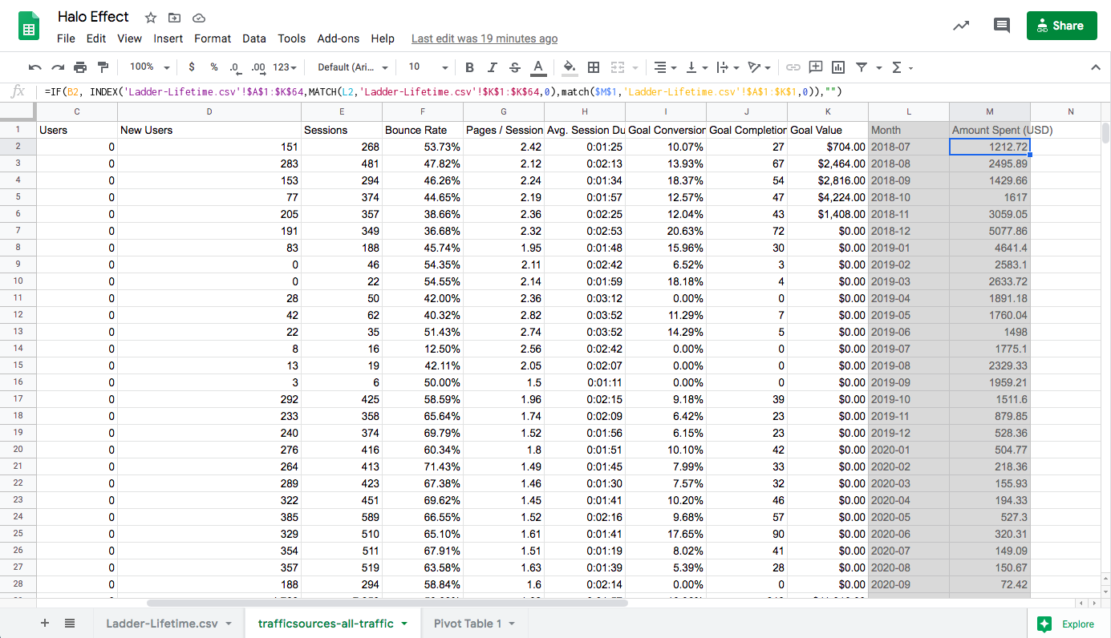Open the activity dashboard icon
Viewport: 1111px width, 638px height.
[961, 26]
